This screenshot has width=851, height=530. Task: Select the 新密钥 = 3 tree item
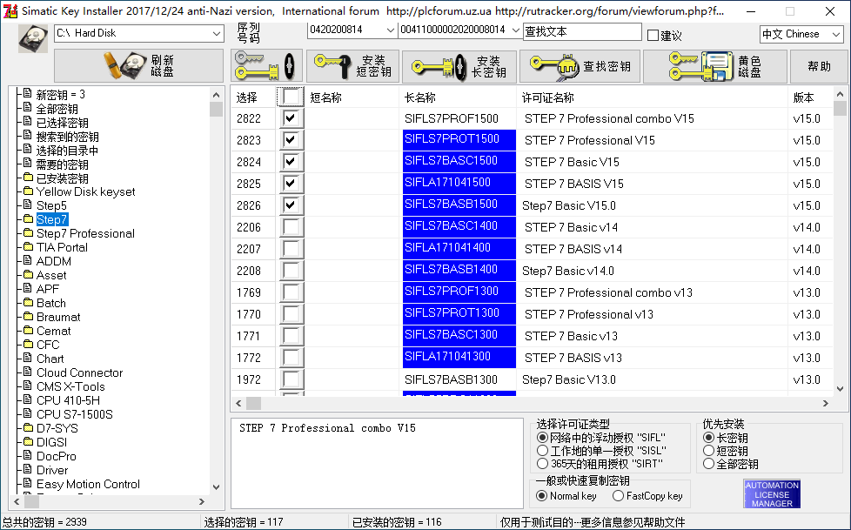point(60,95)
